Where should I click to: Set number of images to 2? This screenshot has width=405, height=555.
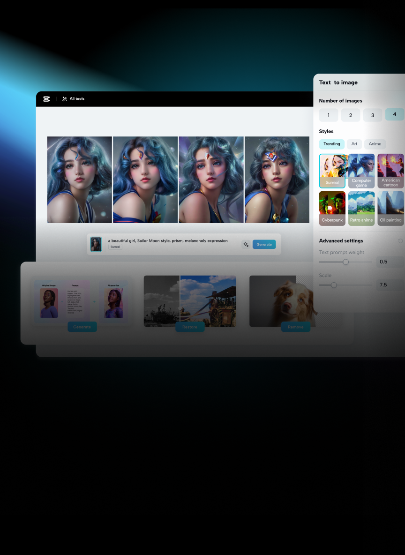351,115
